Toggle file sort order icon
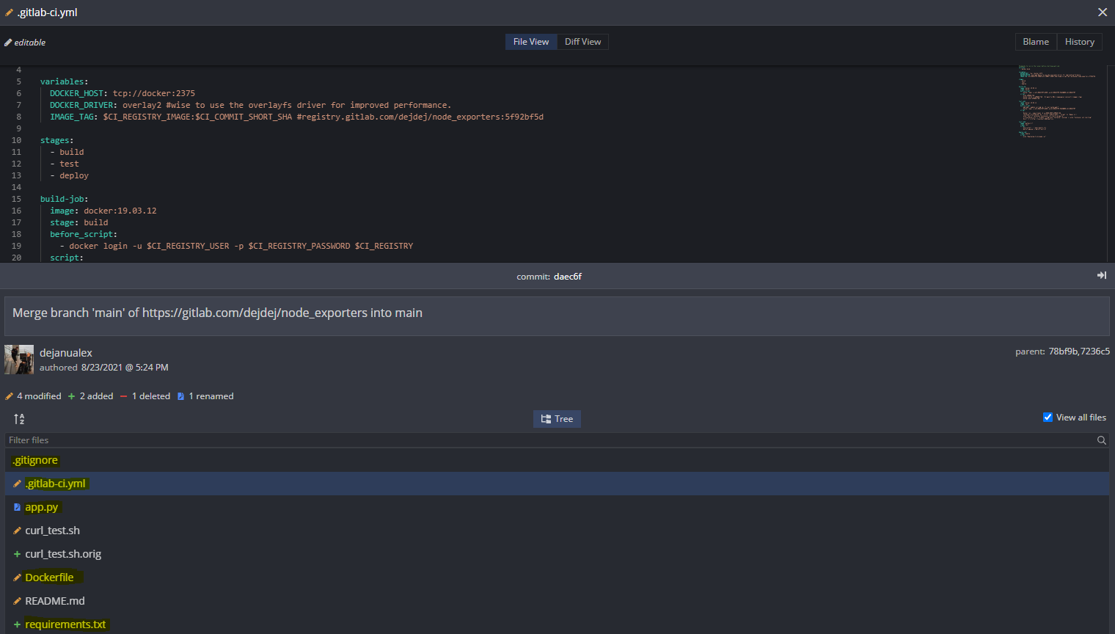 [19, 419]
